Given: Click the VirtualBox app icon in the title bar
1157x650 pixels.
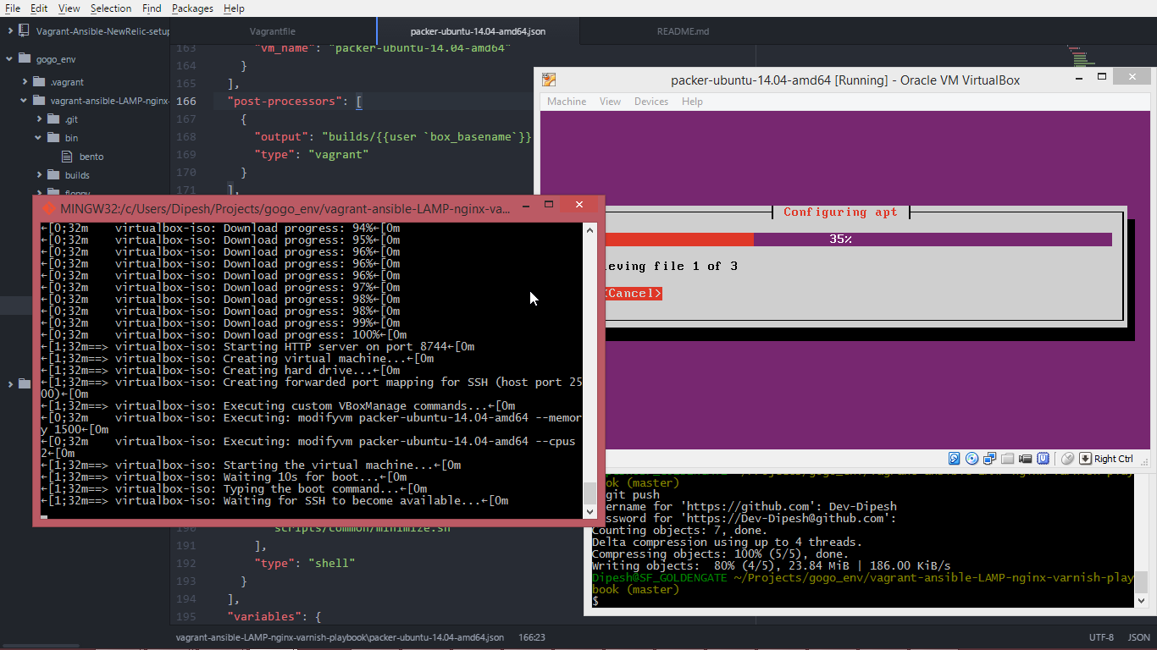Looking at the screenshot, I should 549,80.
